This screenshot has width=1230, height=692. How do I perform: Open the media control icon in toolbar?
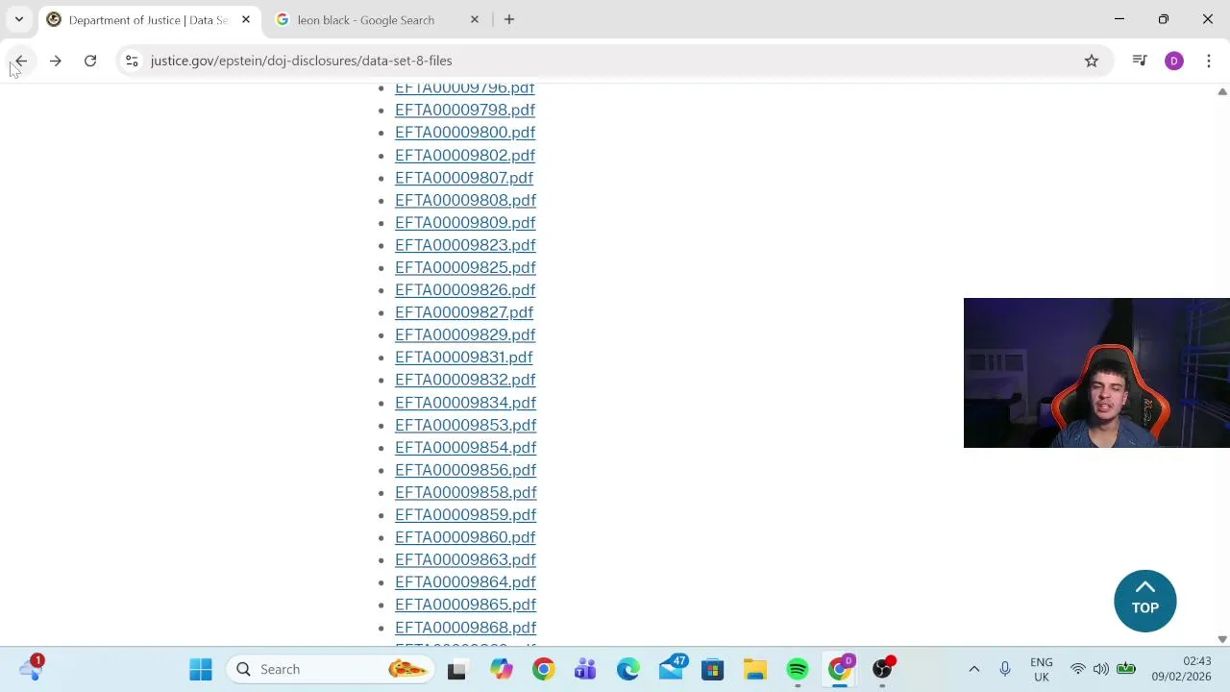click(1140, 61)
